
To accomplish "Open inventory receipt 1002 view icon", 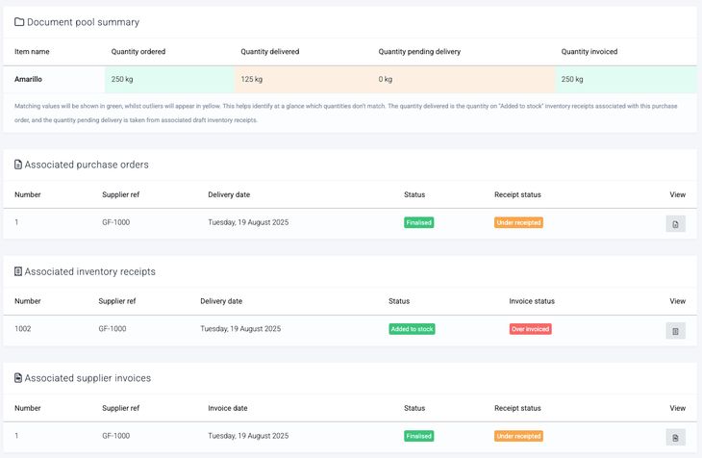I will point(675,330).
